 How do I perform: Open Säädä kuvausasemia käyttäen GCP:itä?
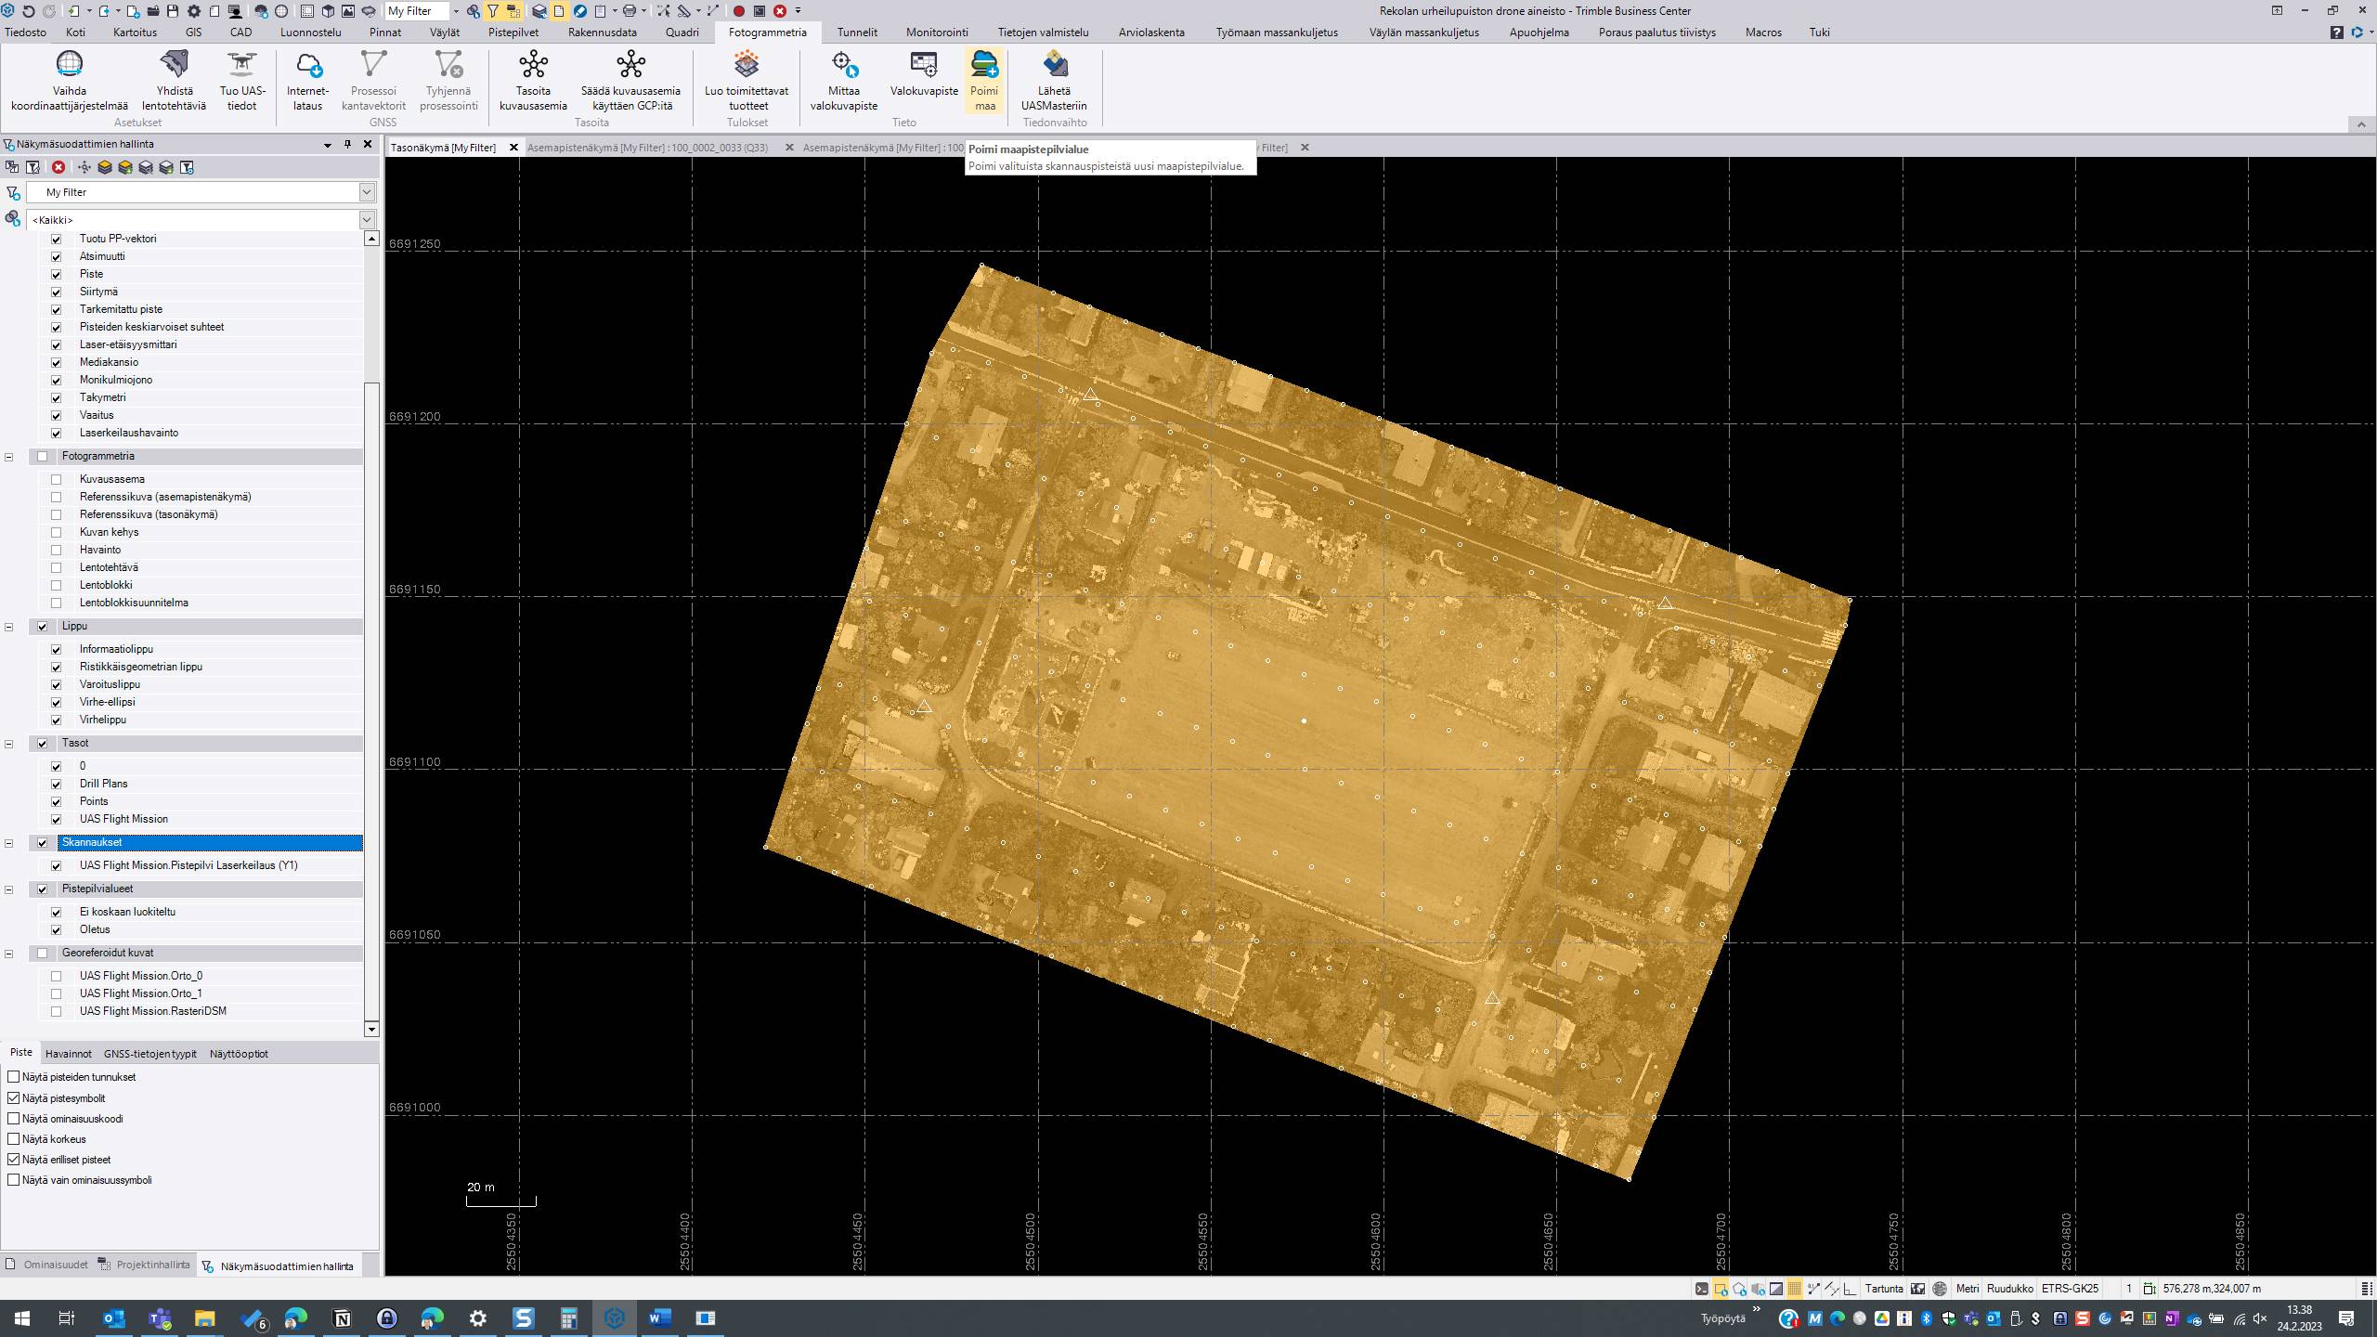(x=630, y=81)
